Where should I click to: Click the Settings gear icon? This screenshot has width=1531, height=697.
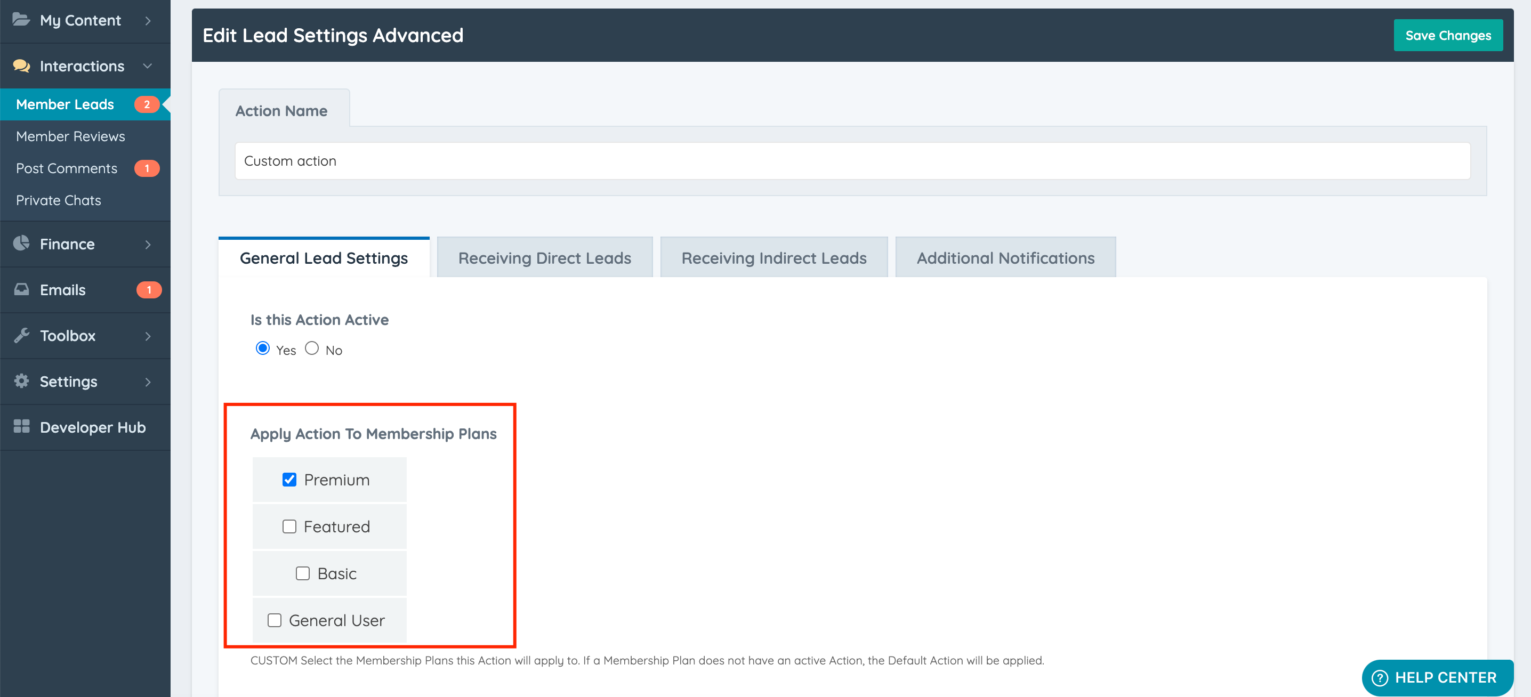click(x=21, y=381)
